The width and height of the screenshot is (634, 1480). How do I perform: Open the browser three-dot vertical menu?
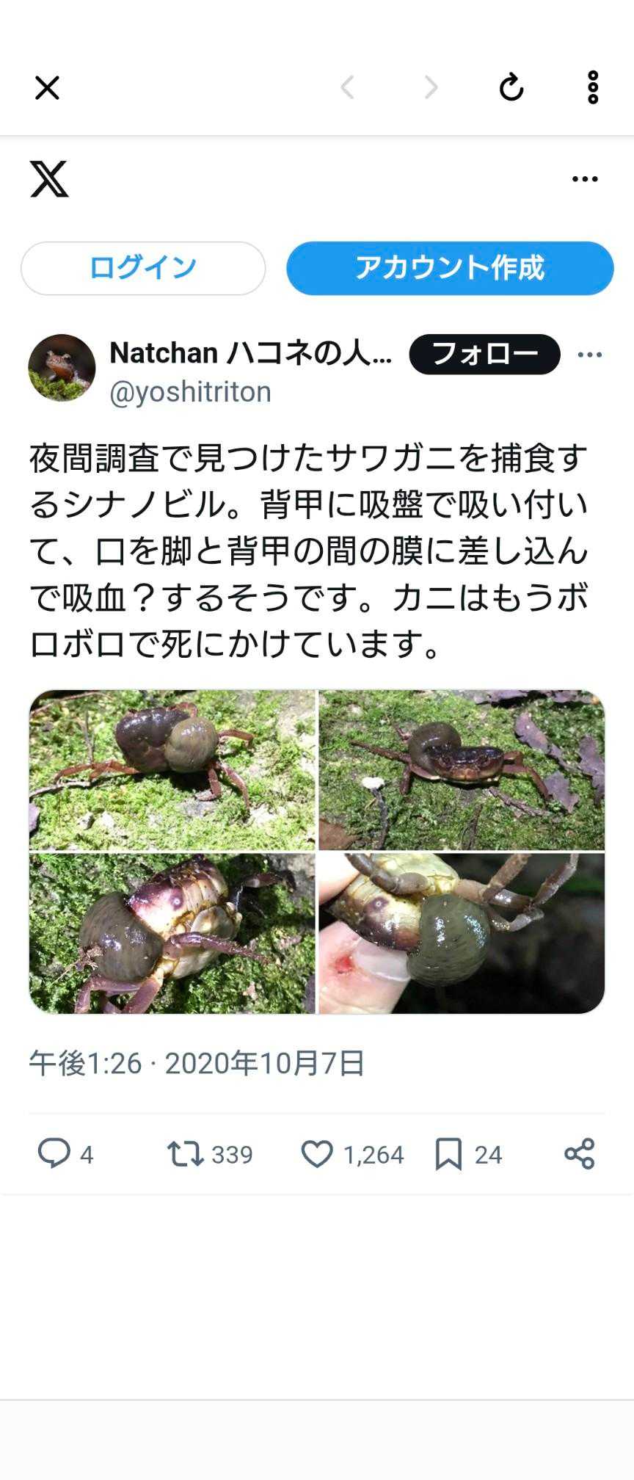click(593, 87)
